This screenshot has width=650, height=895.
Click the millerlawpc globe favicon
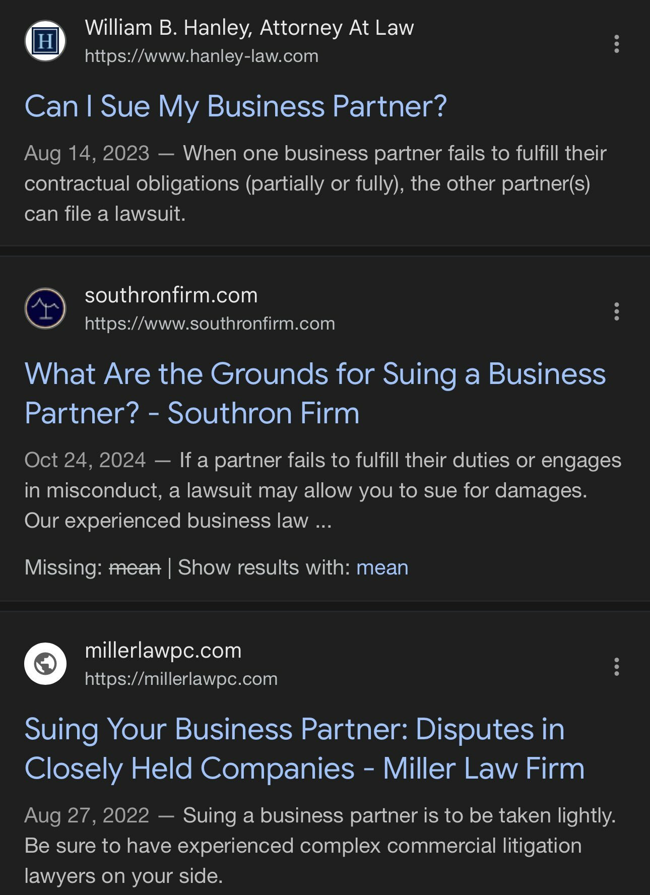(45, 664)
